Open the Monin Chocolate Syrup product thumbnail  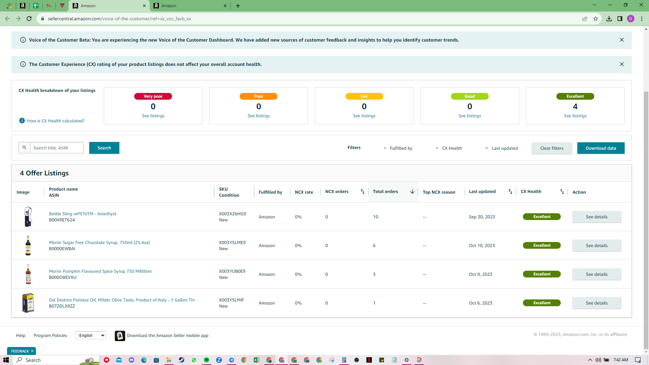28,245
